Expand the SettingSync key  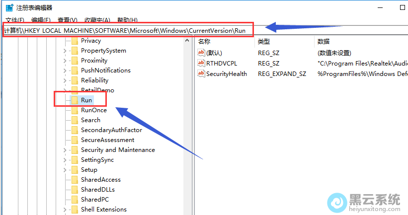coord(65,160)
